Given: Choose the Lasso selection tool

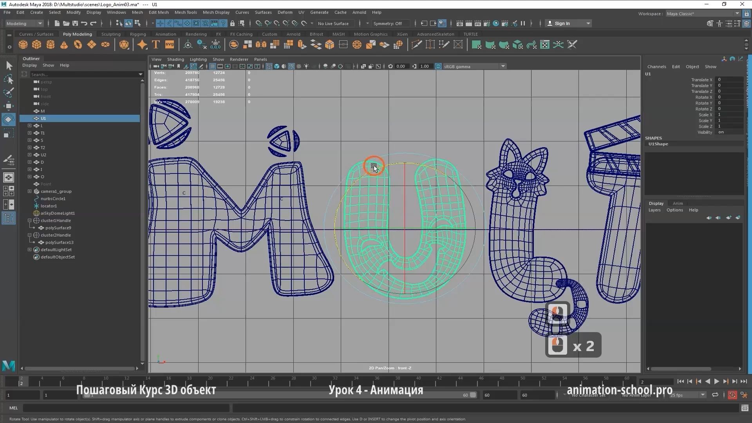Looking at the screenshot, I should pos(8,80).
